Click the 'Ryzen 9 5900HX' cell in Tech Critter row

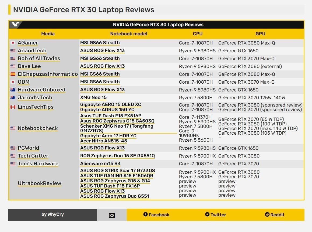coord(197,156)
